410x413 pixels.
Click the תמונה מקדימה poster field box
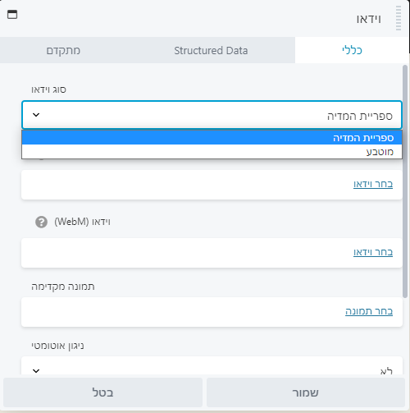(x=212, y=312)
